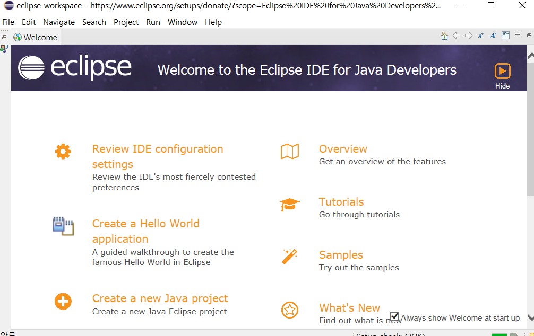This screenshot has width=534, height=336.
Task: Open Create a Hello World application link
Action: click(x=146, y=231)
